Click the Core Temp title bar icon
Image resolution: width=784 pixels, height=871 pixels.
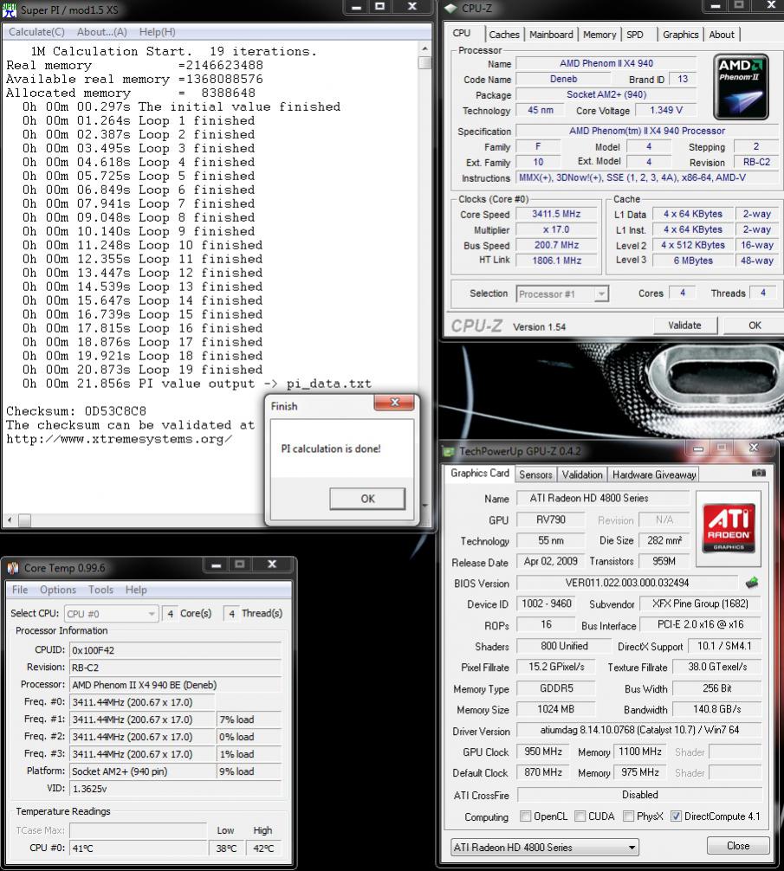[x=13, y=568]
